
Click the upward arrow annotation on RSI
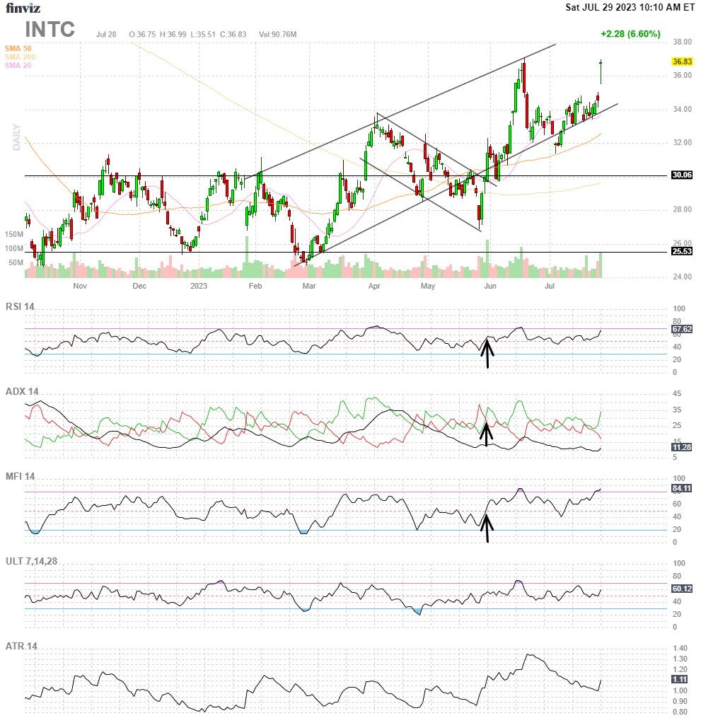[487, 352]
